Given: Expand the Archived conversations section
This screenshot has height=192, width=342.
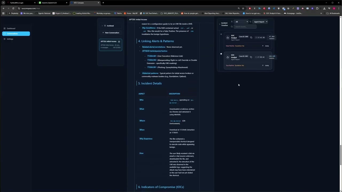Looking at the screenshot, I should click(x=110, y=26).
